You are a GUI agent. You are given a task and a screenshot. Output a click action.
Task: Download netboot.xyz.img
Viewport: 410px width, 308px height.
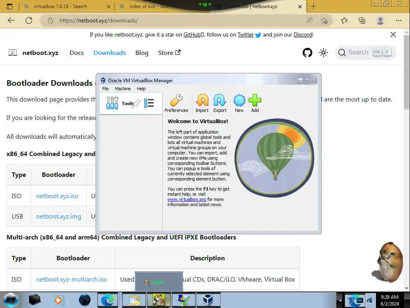(x=58, y=216)
